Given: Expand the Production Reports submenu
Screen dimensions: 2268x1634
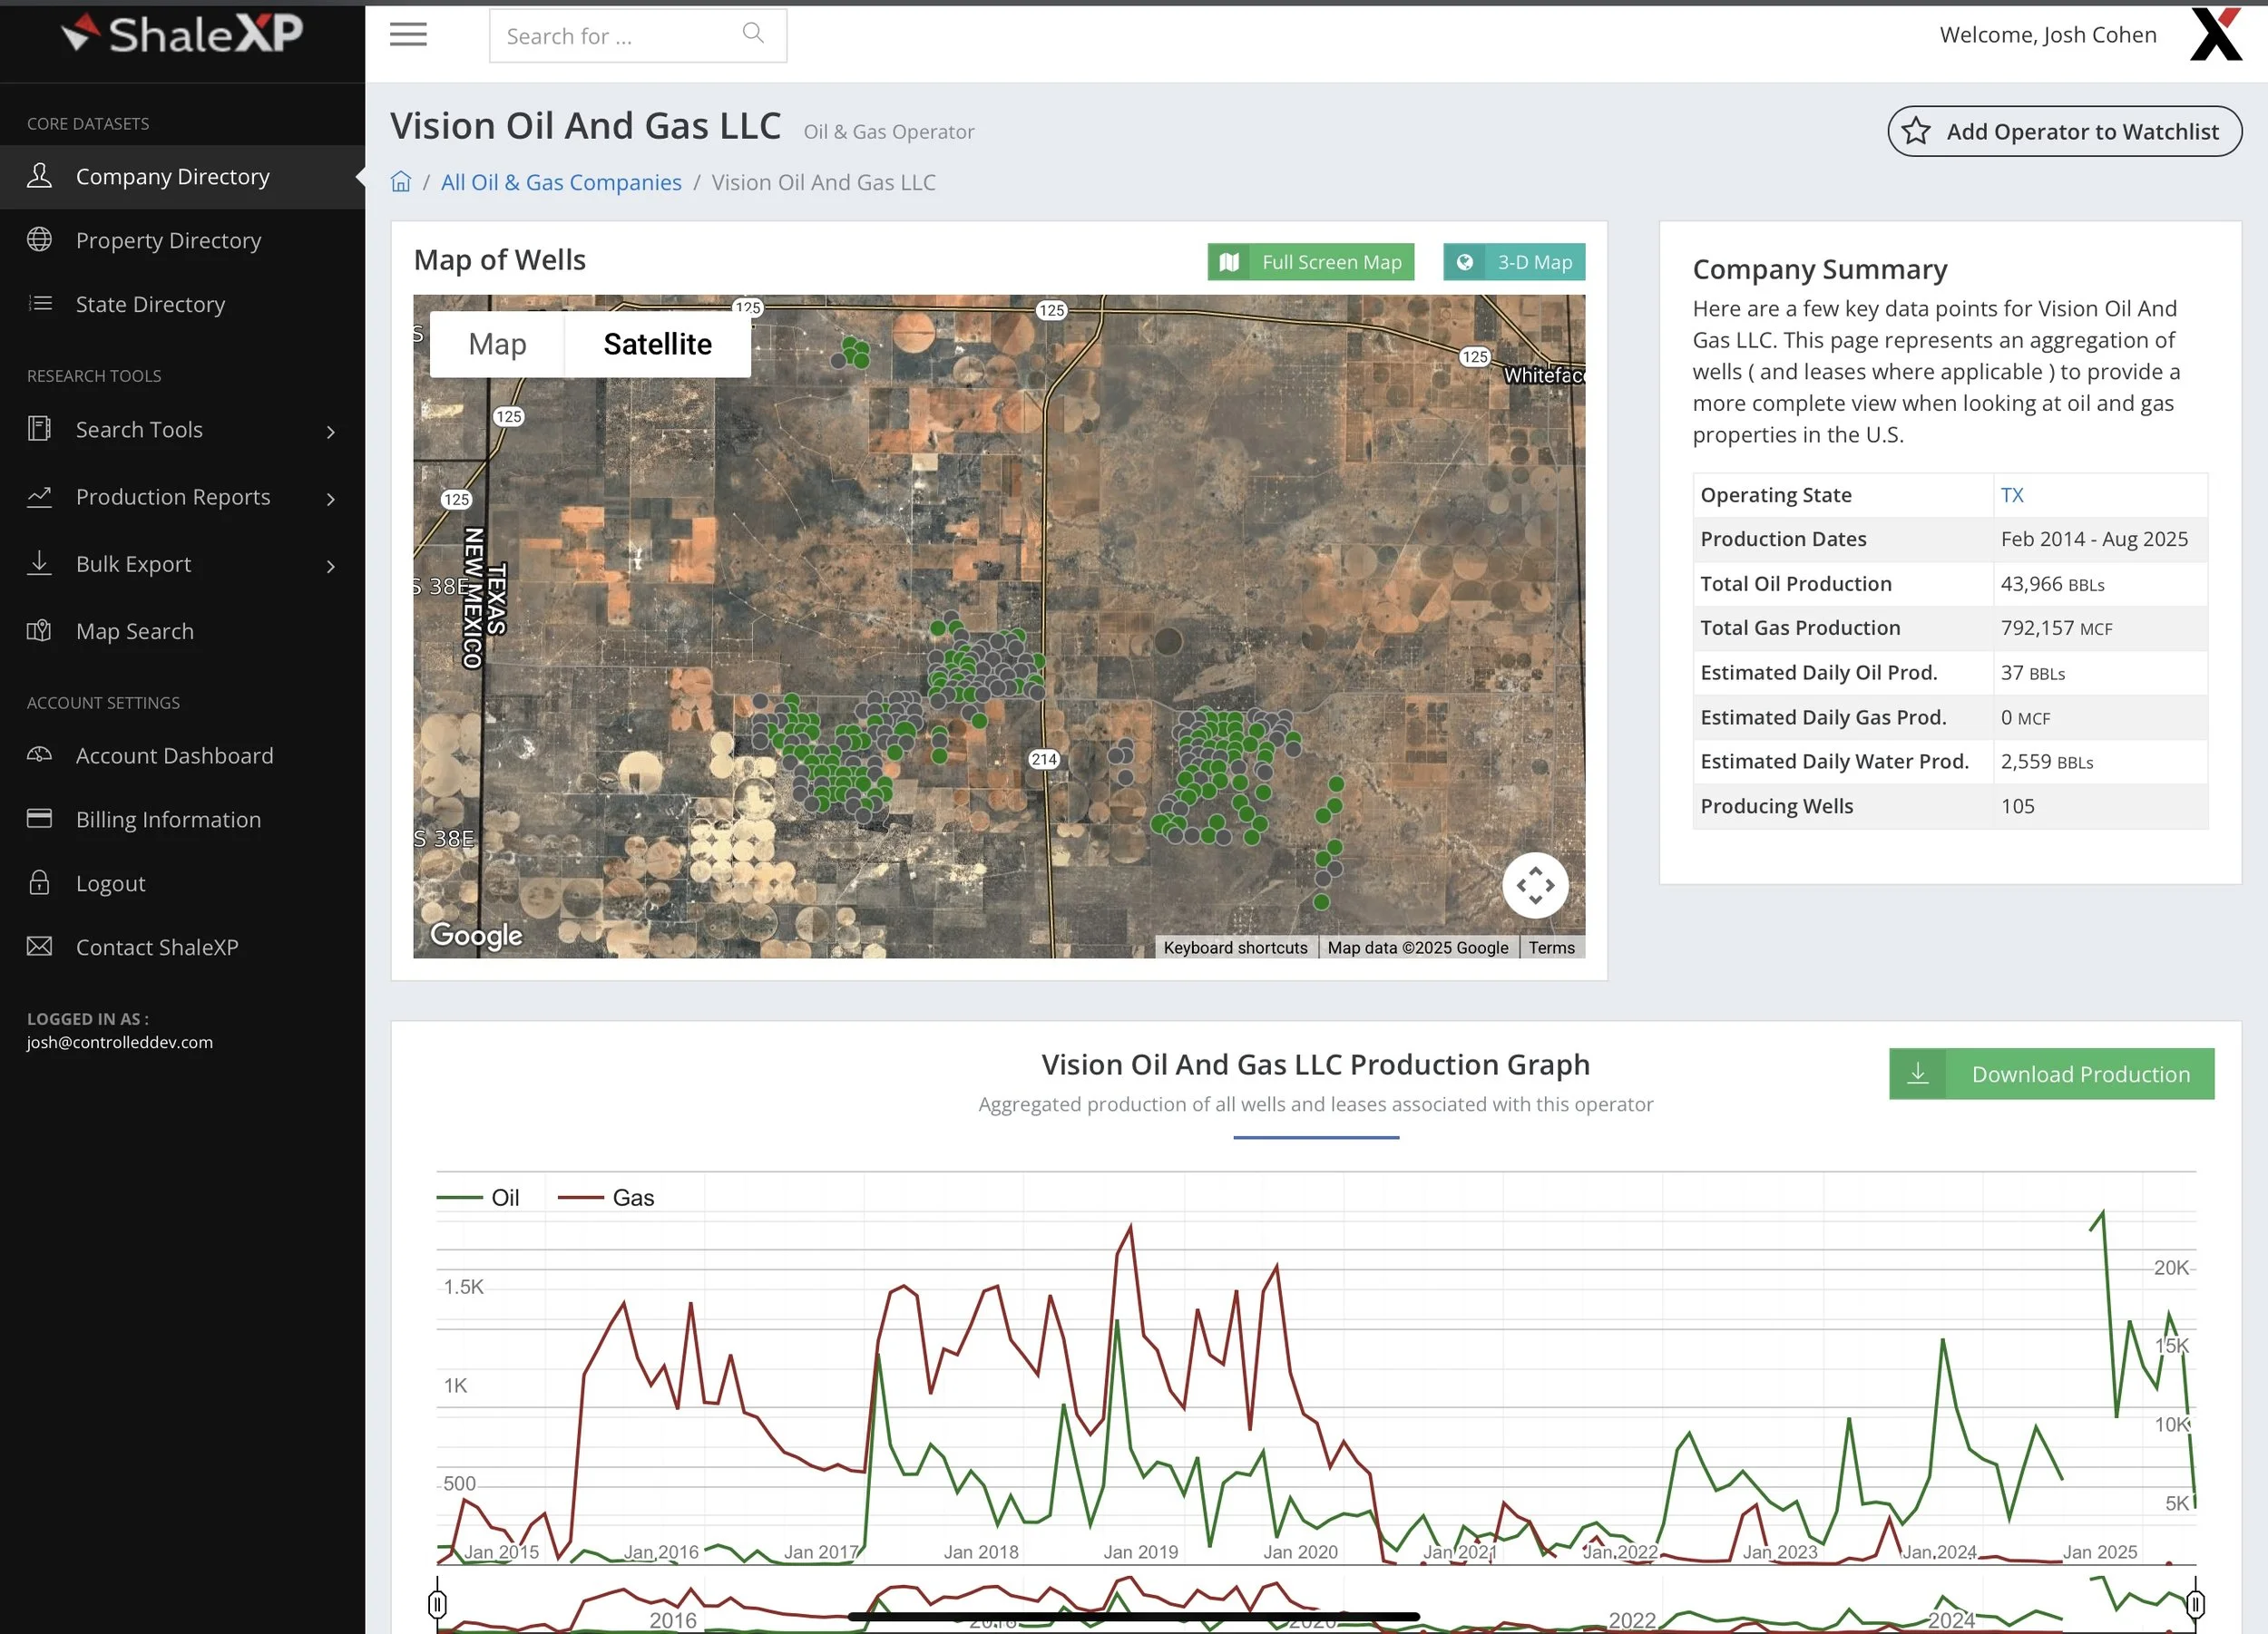Looking at the screenshot, I should 331,498.
